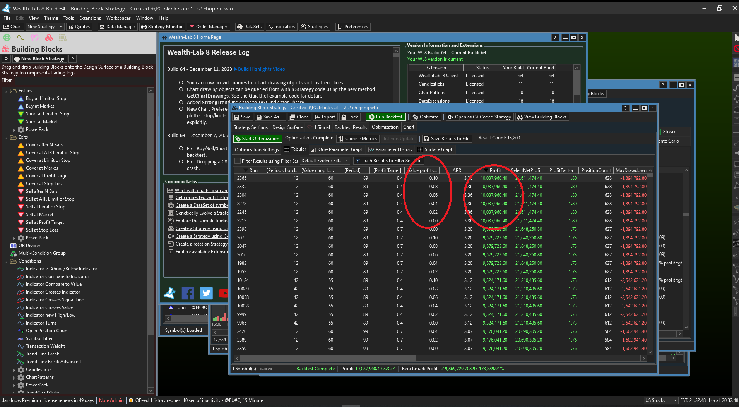
Task: Switch to Backtest Results tab
Action: 351,127
